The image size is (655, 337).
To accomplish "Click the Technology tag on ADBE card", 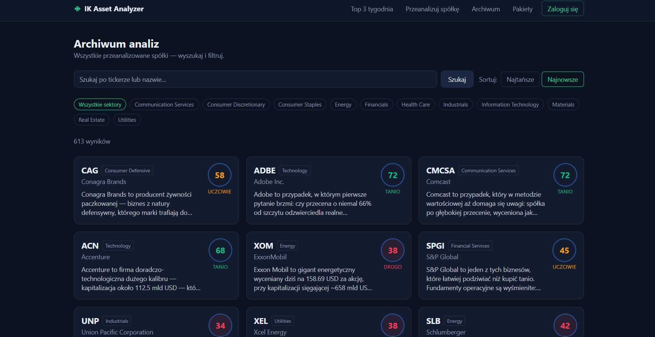I will pos(295,170).
